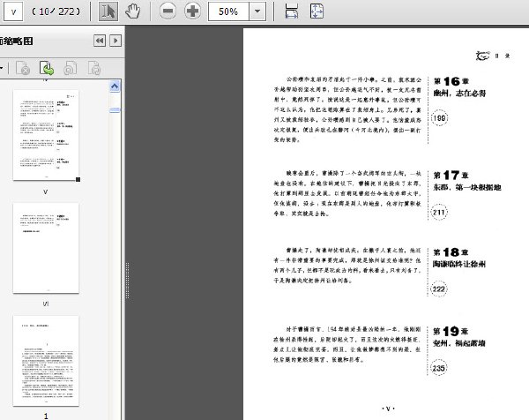Viewport: 529px width, 420px height.
Task: Click the (10 / 272) page count label
Action: tap(56, 11)
